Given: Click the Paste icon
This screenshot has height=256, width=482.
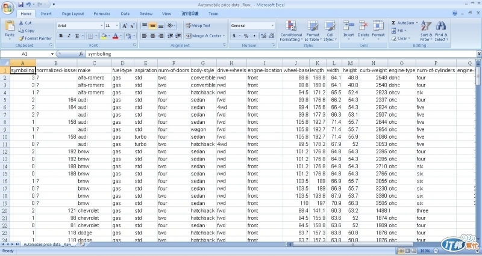Looking at the screenshot, I should (x=10, y=27).
